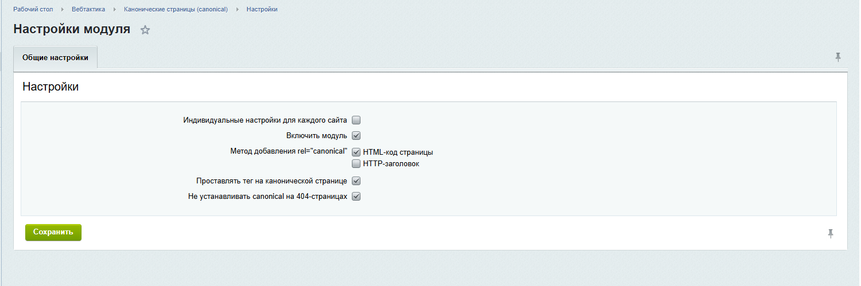Go to Рабочий стол breadcrumb link
The image size is (861, 286).
click(33, 10)
